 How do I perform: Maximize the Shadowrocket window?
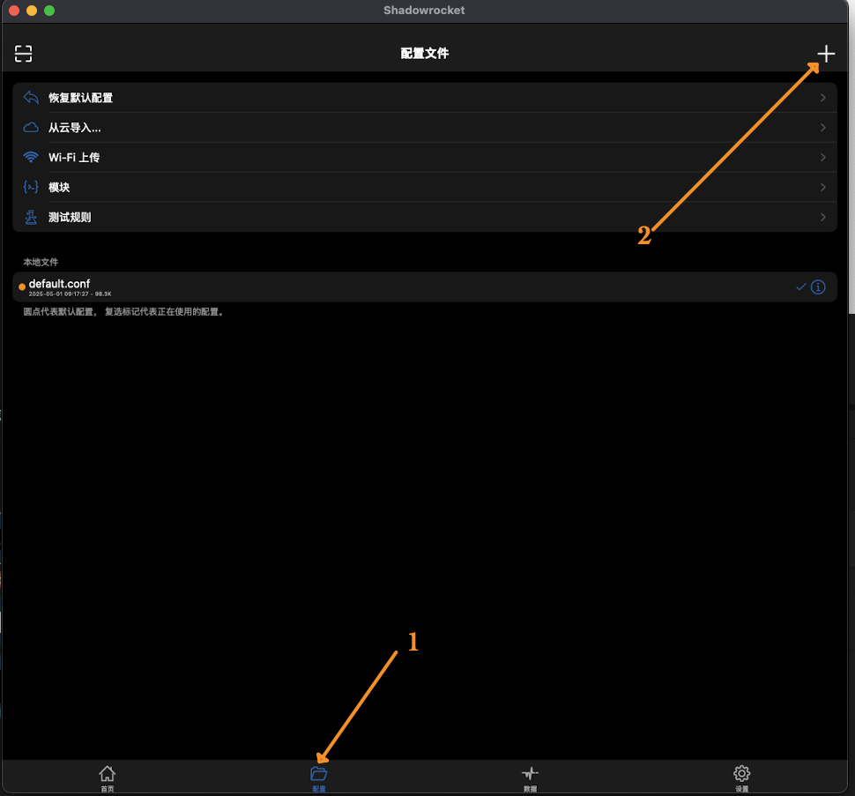pos(49,11)
